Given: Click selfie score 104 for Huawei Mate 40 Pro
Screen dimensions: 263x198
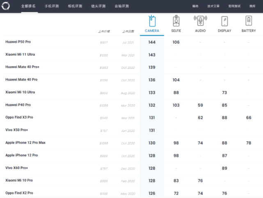Looking at the screenshot, I should [x=176, y=80].
